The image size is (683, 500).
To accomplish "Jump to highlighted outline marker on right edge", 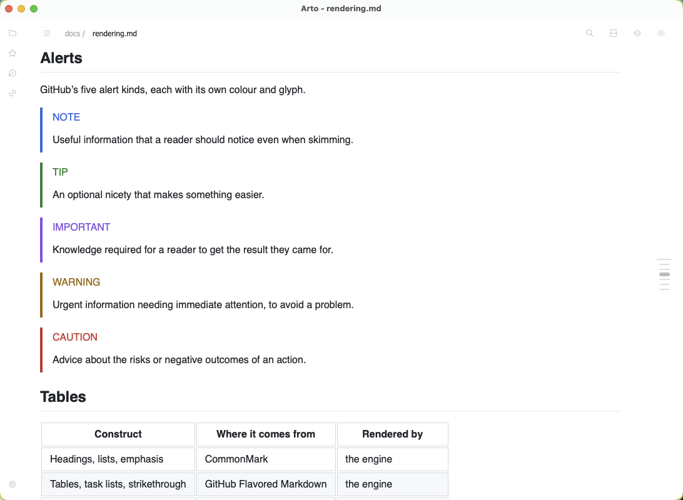I will point(664,274).
